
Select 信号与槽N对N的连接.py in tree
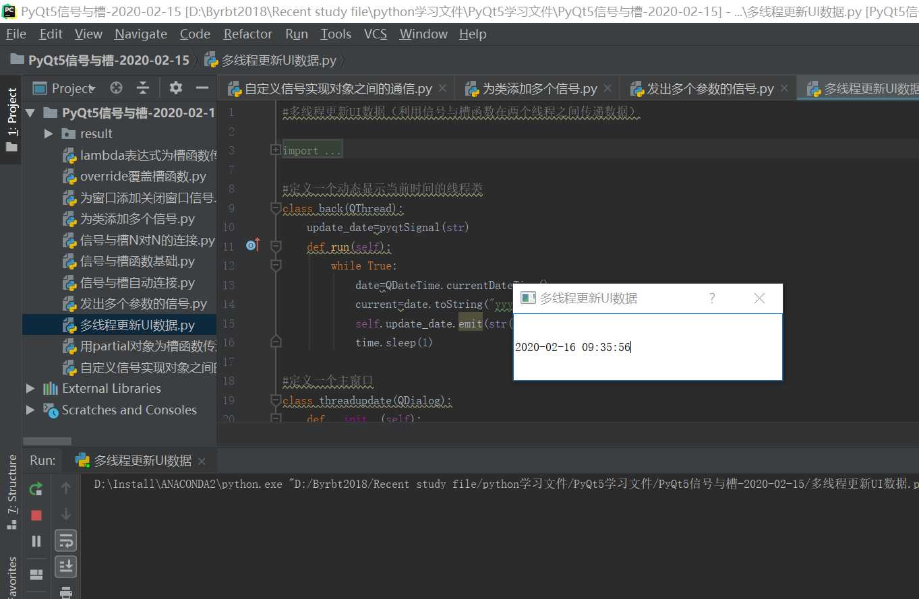[x=138, y=241]
